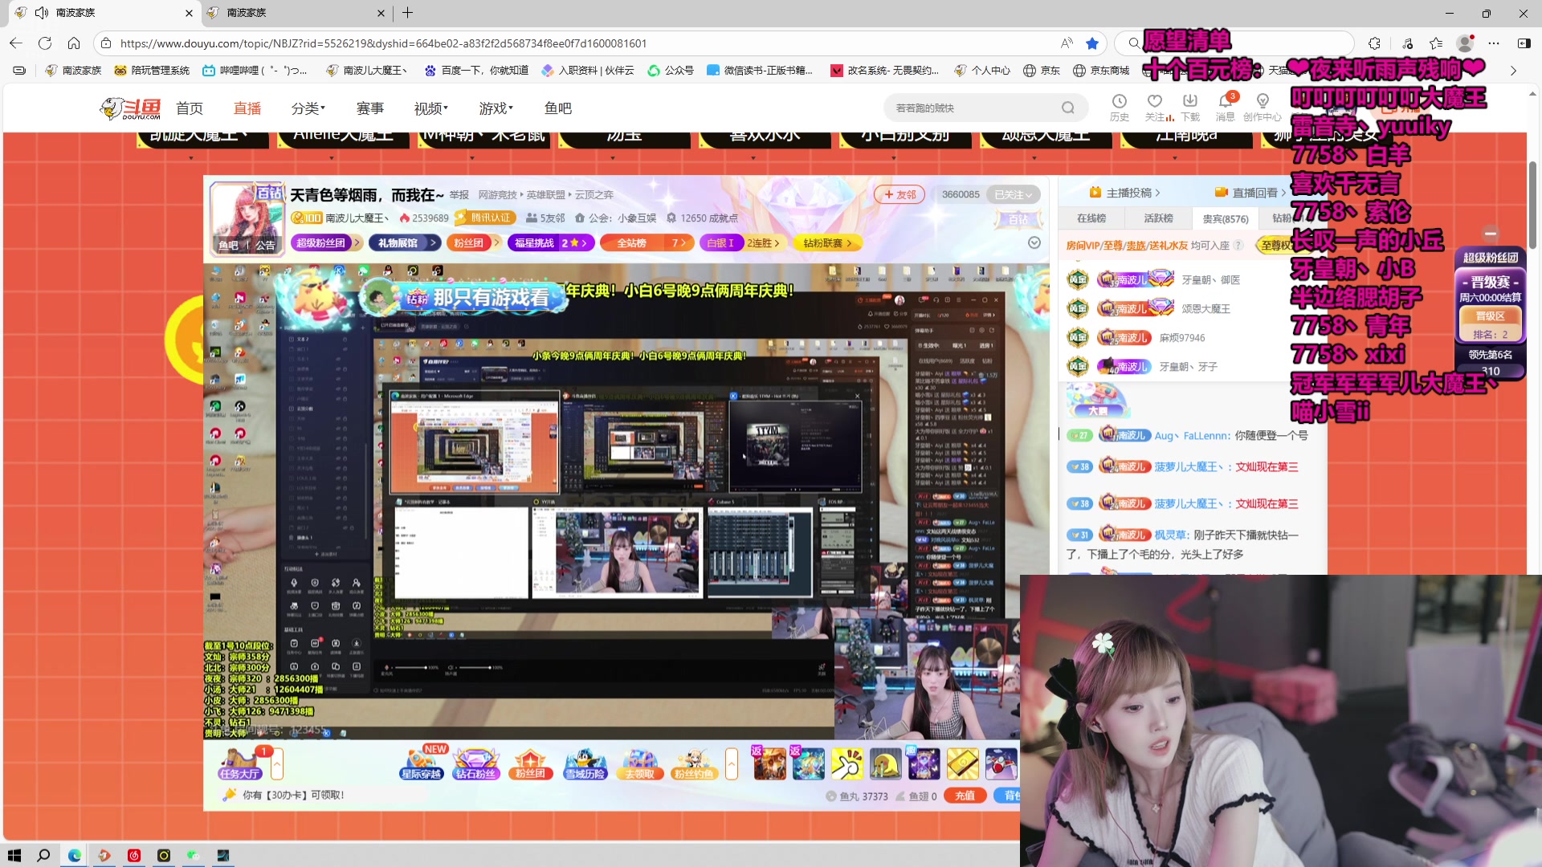Screen dimensions: 1542x867
Task: Collapse task hall panel arrow
Action: pyautogui.click(x=277, y=763)
